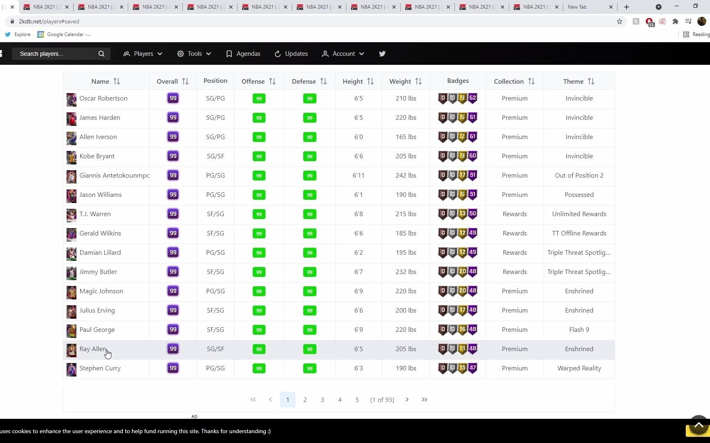Sort table by Theme
The width and height of the screenshot is (710, 443).
point(591,81)
